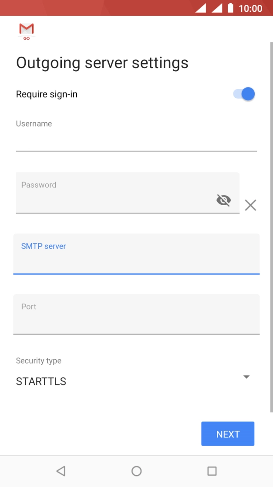
Task: Tap the Android home circle button
Action: tap(136, 471)
